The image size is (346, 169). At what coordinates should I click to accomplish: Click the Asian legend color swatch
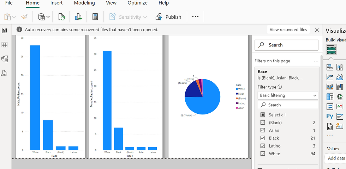(x=237, y=108)
